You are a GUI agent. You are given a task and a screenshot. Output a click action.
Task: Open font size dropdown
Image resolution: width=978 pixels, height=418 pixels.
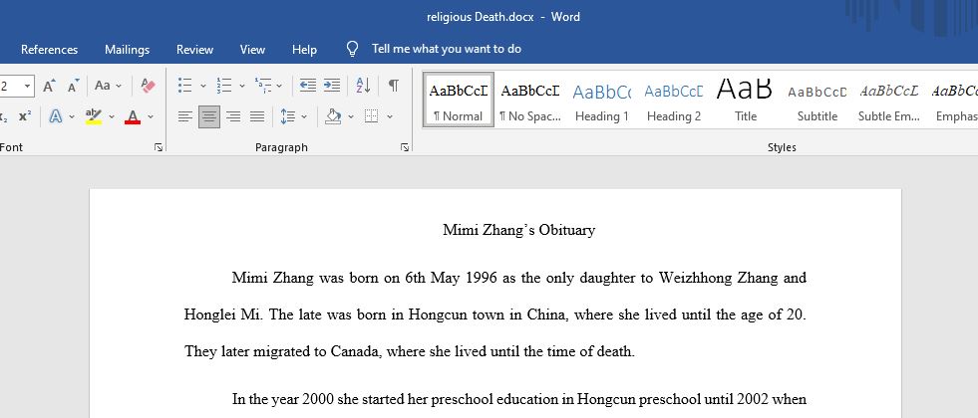pos(28,86)
